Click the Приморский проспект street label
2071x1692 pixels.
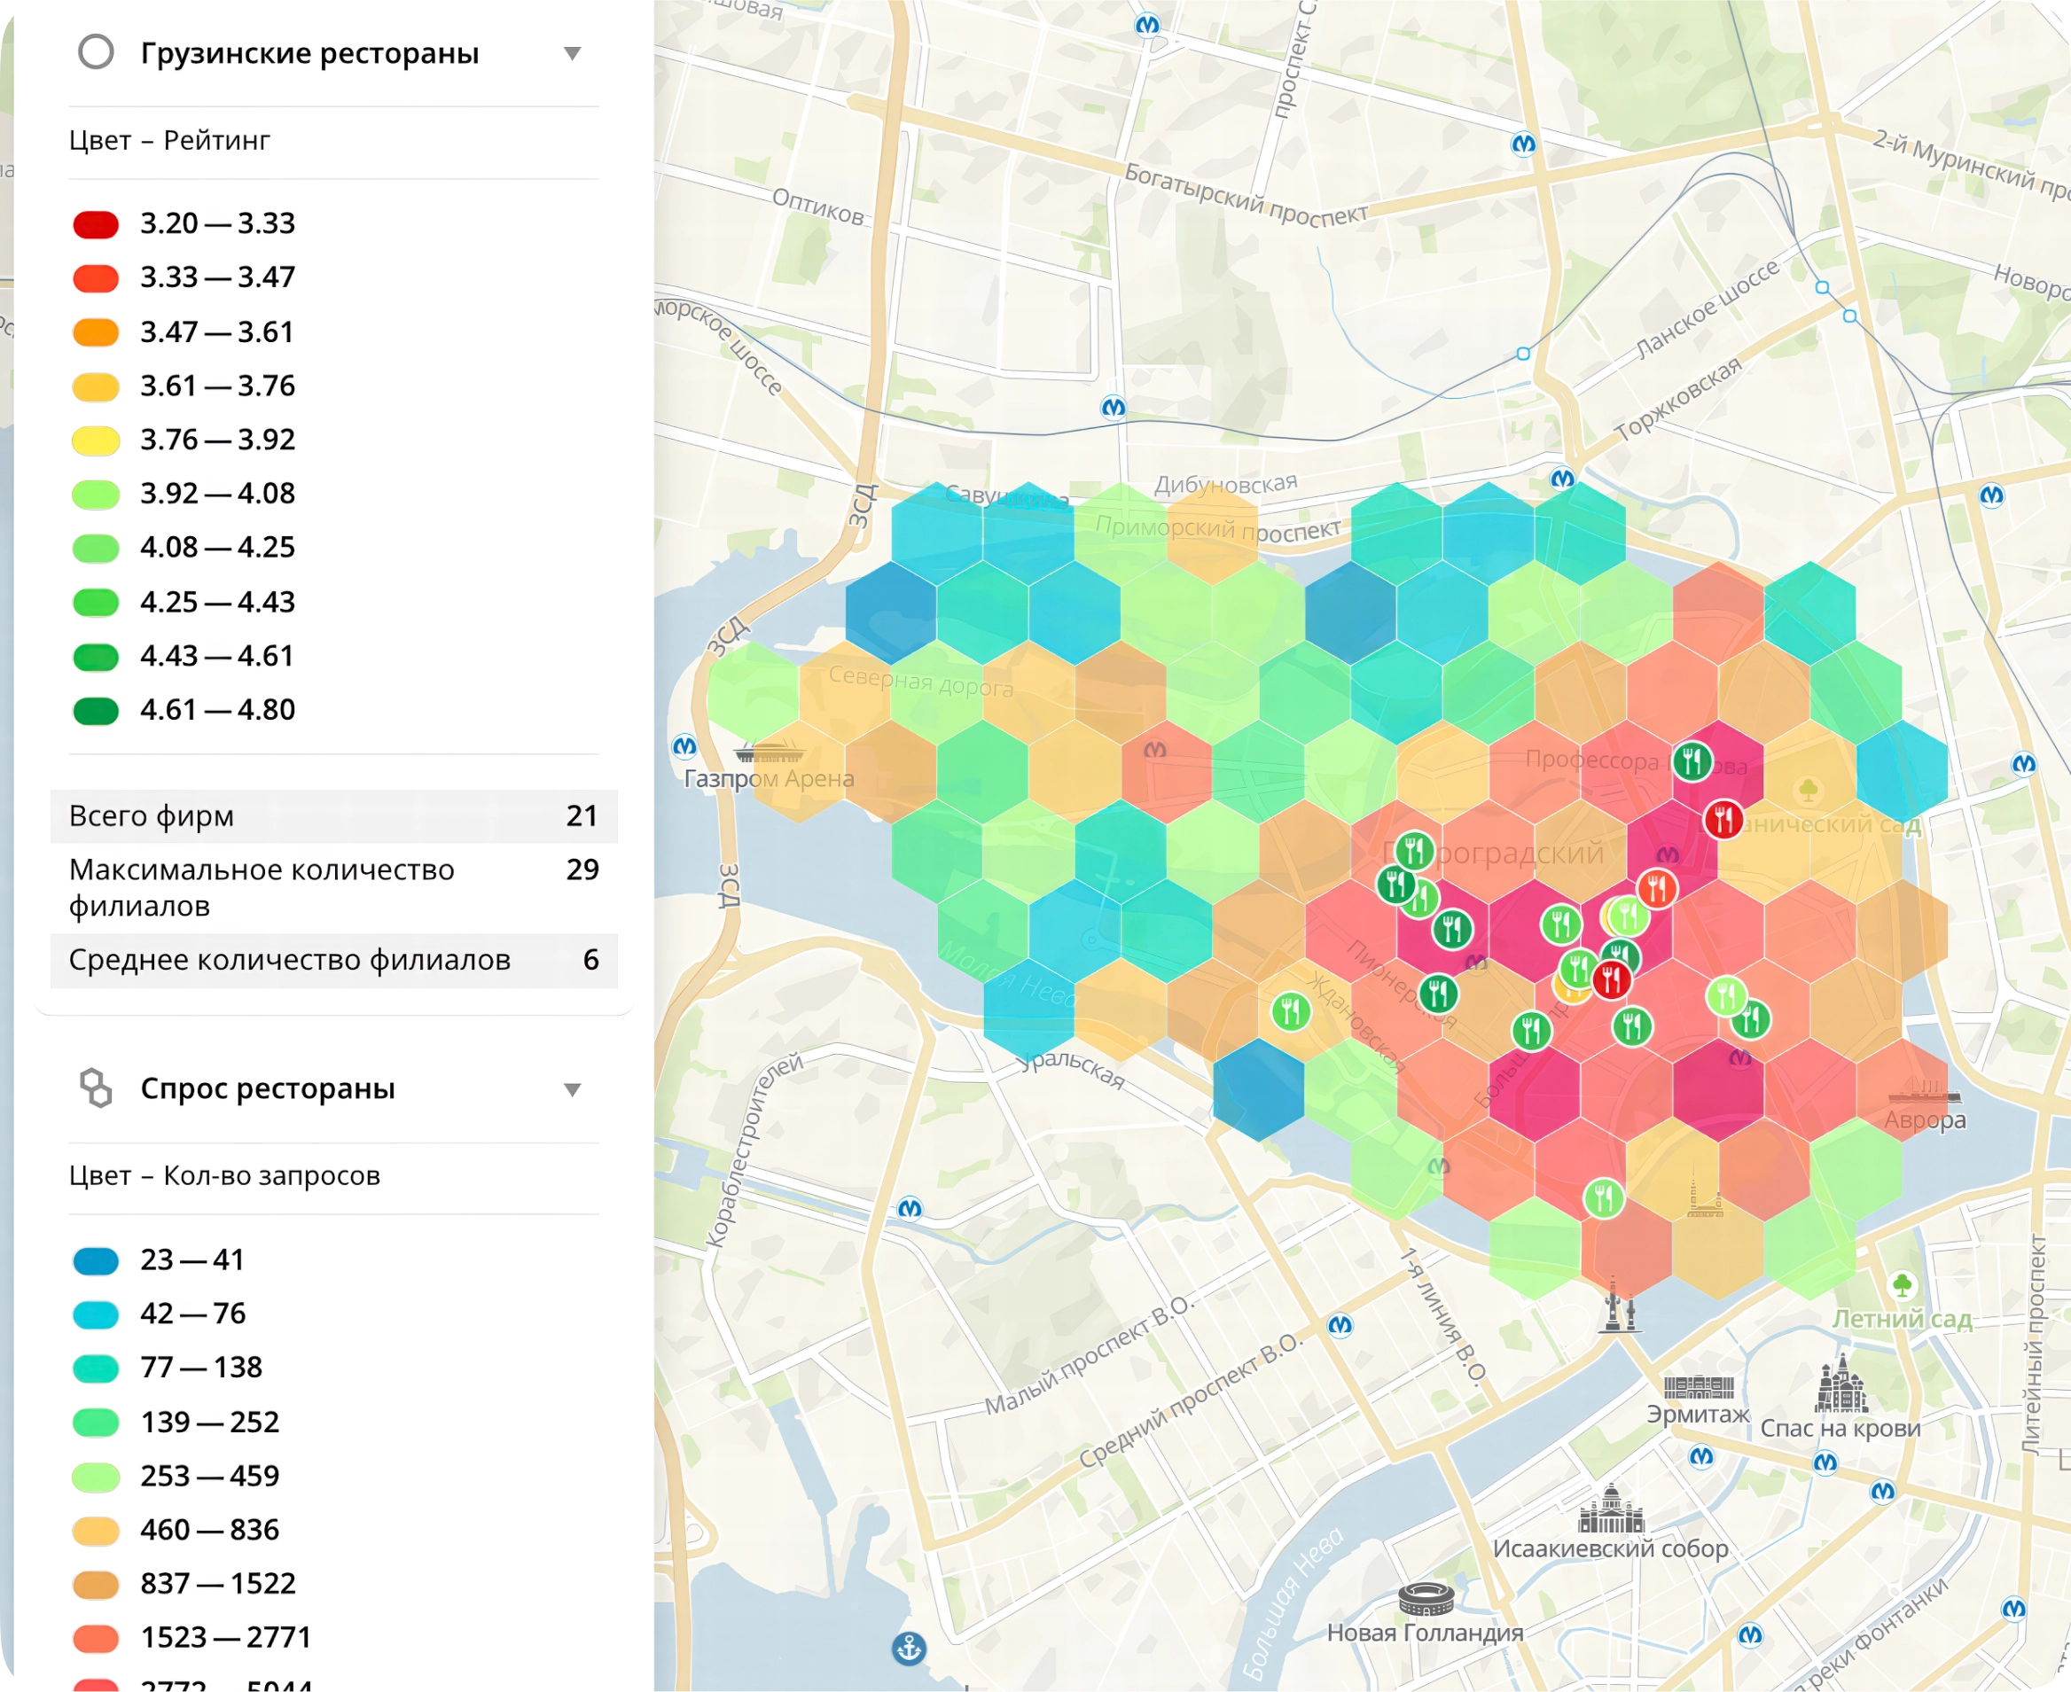click(1218, 528)
